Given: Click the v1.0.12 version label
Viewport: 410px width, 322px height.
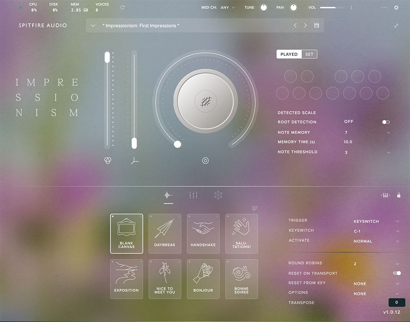Looking at the screenshot, I should tap(391, 312).
